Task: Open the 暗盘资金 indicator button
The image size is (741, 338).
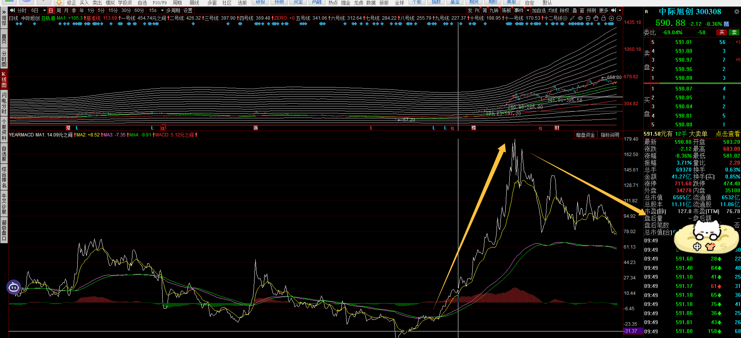Action: coord(585,135)
